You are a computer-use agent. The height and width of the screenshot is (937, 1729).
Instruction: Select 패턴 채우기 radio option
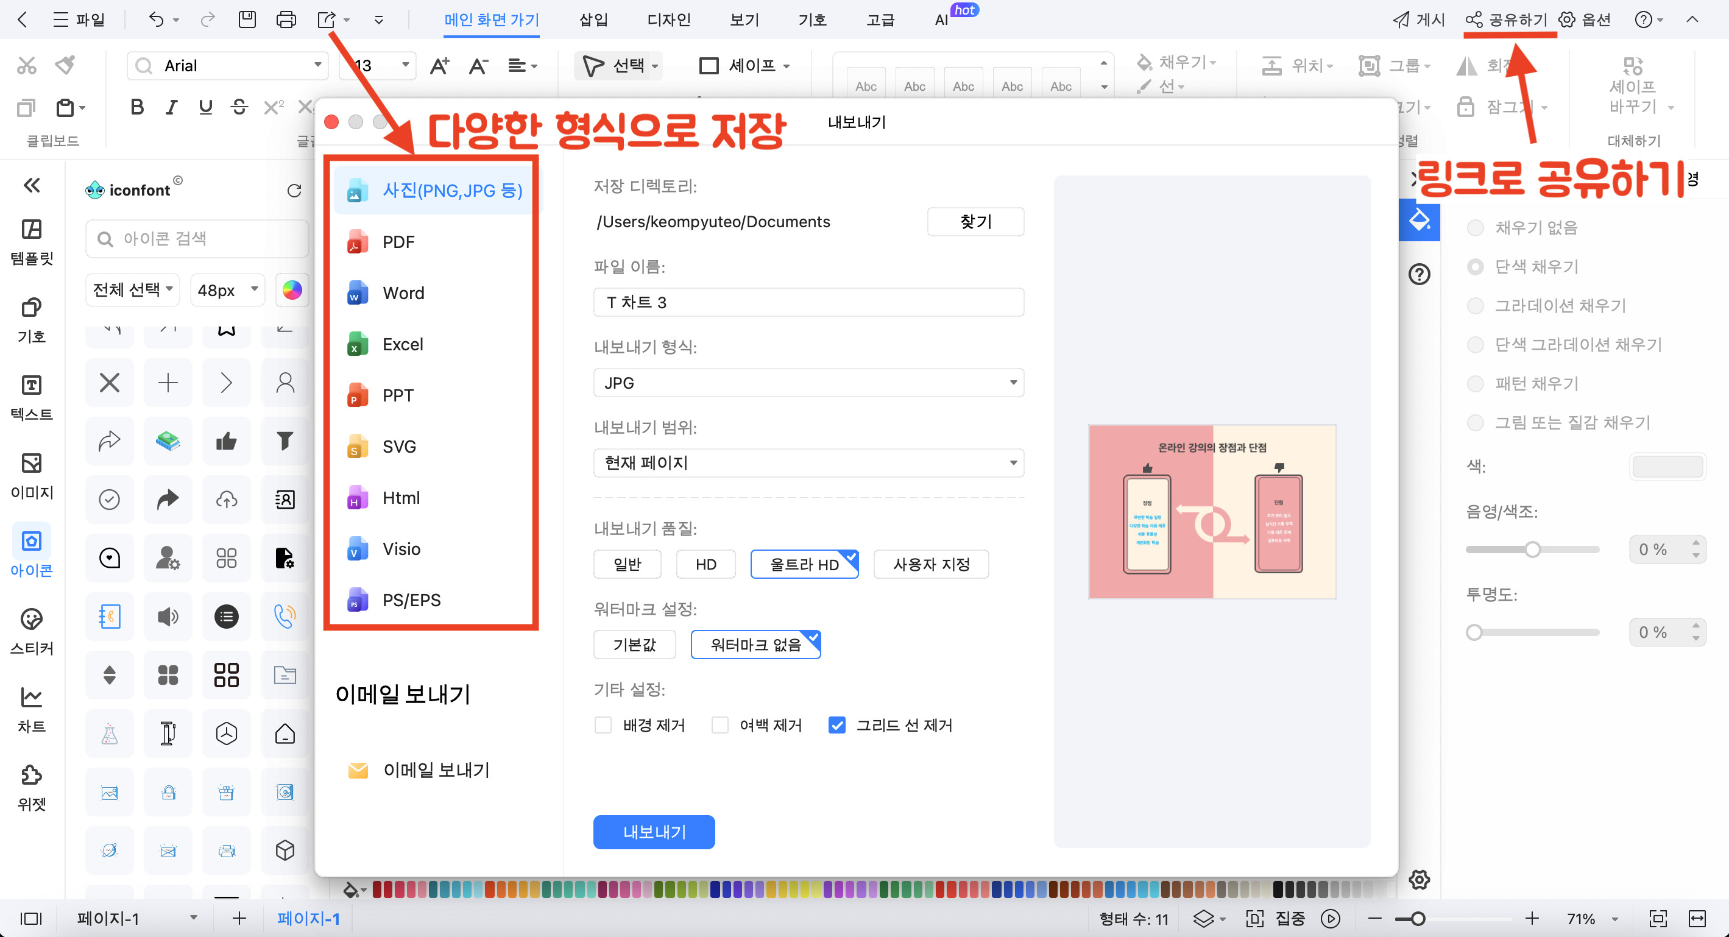click(x=1474, y=383)
